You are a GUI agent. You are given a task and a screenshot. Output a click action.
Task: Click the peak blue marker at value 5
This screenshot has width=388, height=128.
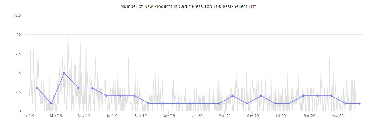64,73
